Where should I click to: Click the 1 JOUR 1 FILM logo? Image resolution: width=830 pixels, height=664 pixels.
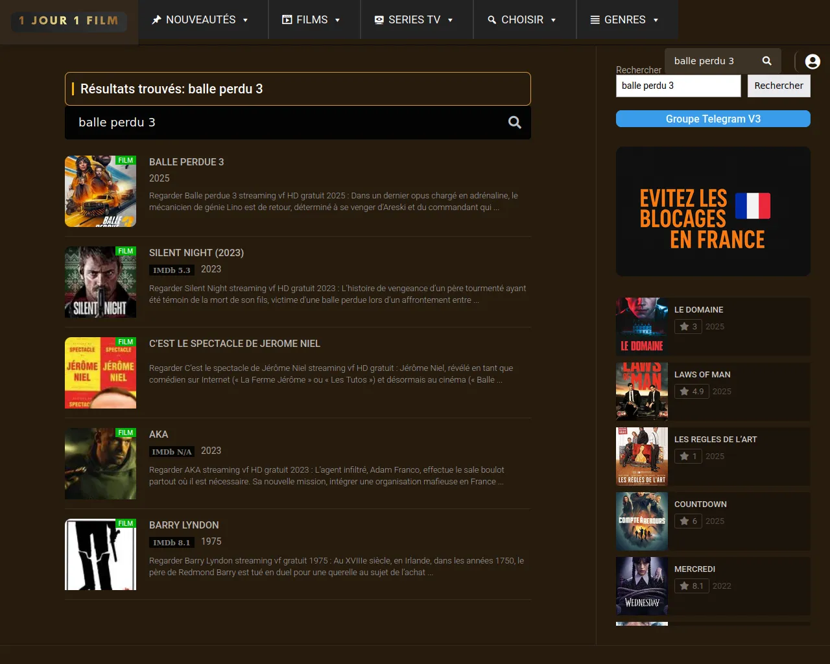coord(69,21)
